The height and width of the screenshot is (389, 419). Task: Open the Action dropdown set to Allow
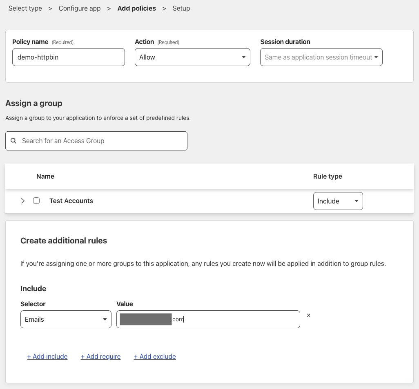[192, 57]
